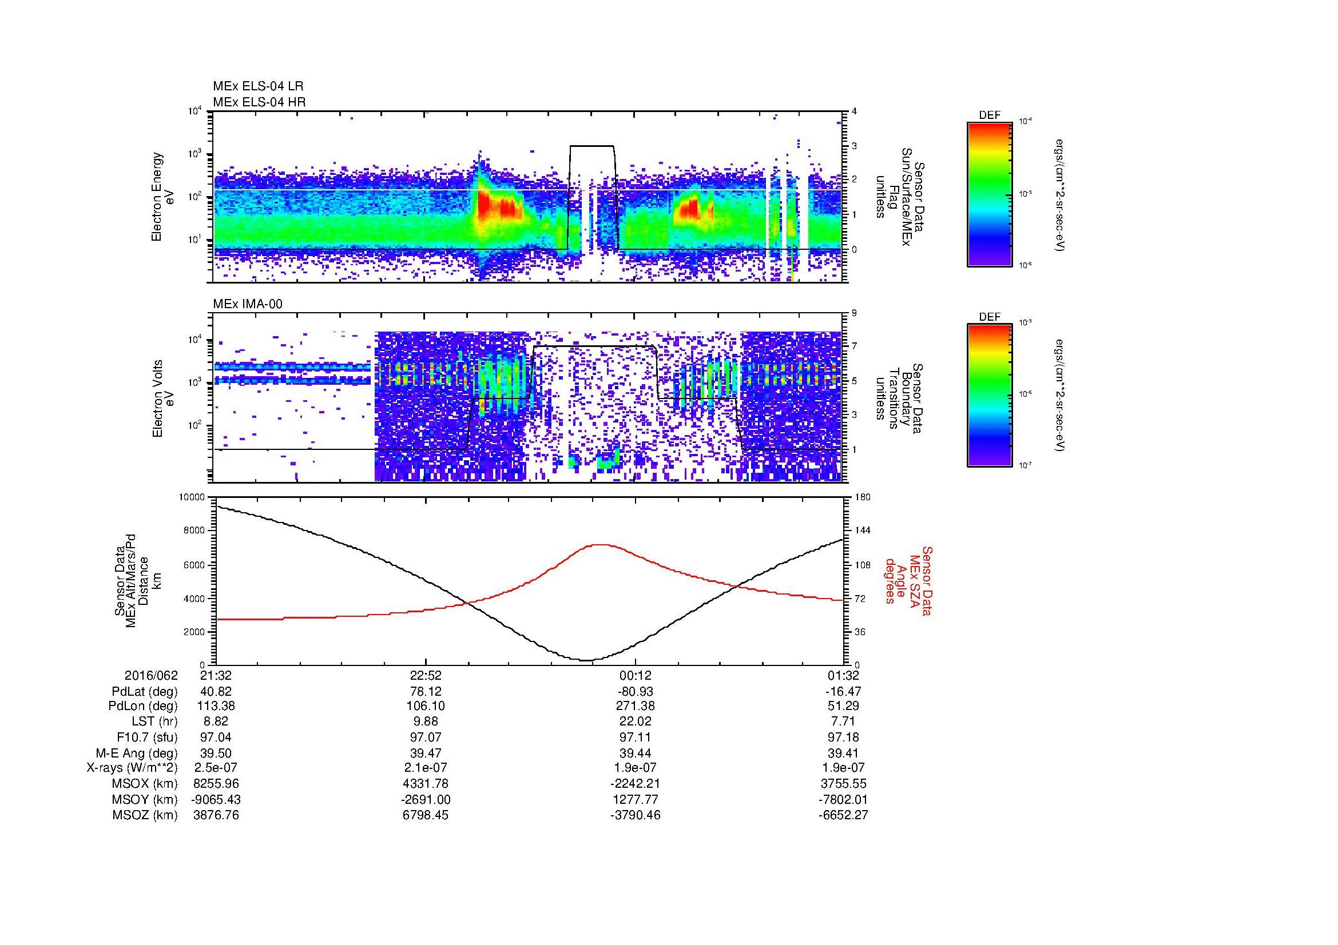Click the SZA red curve peak
Screen dimensions: 1338x945
(601, 545)
